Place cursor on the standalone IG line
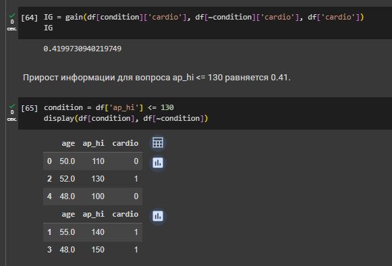Screen dimensions: 392x266 coord(49,28)
